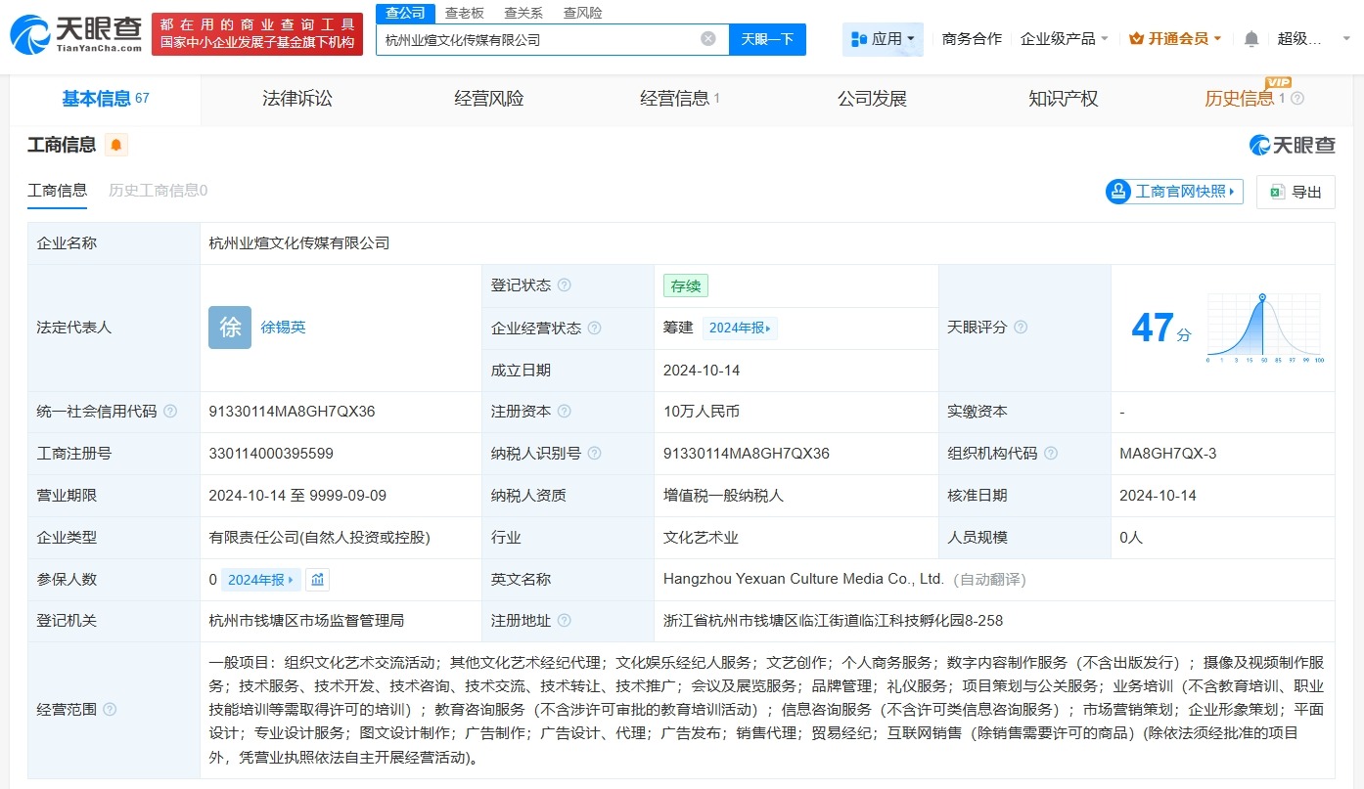Screen dimensions: 1364x789
Task: Switch to the 法律诉讼 tab
Action: 297,98
